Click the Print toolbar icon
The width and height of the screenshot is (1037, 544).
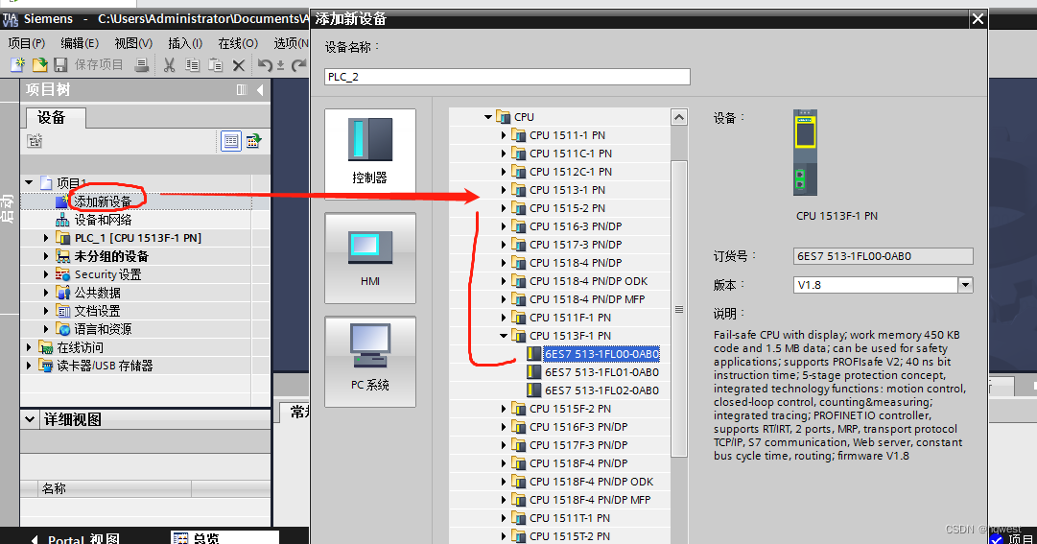142,64
